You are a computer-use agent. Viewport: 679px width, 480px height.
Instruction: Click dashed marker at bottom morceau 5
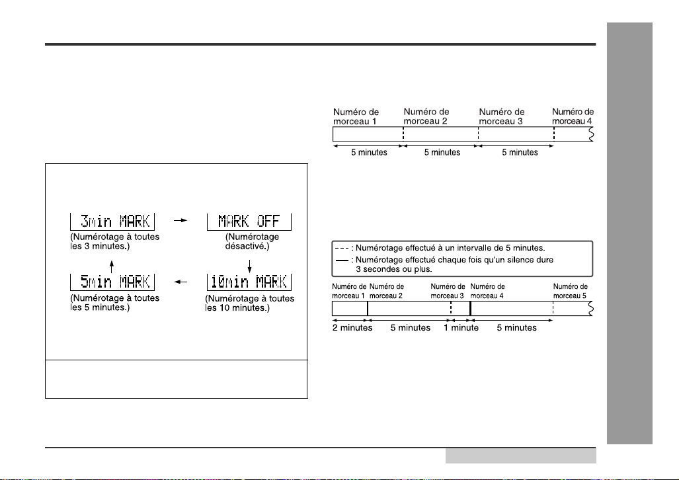[553, 309]
